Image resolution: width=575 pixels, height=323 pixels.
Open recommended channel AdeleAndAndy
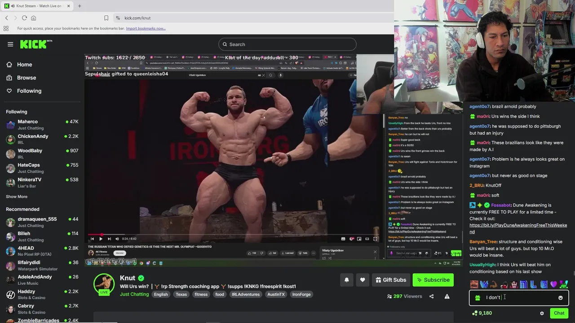[x=42, y=280]
